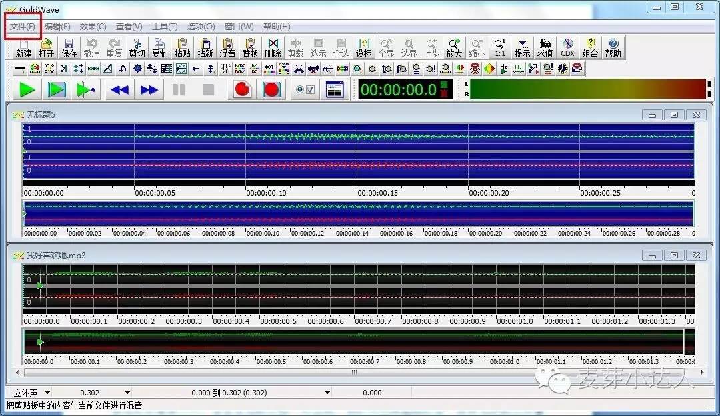The width and height of the screenshot is (720, 416).
Task: Open the 编辑(E) menu
Action: pyautogui.click(x=57, y=27)
